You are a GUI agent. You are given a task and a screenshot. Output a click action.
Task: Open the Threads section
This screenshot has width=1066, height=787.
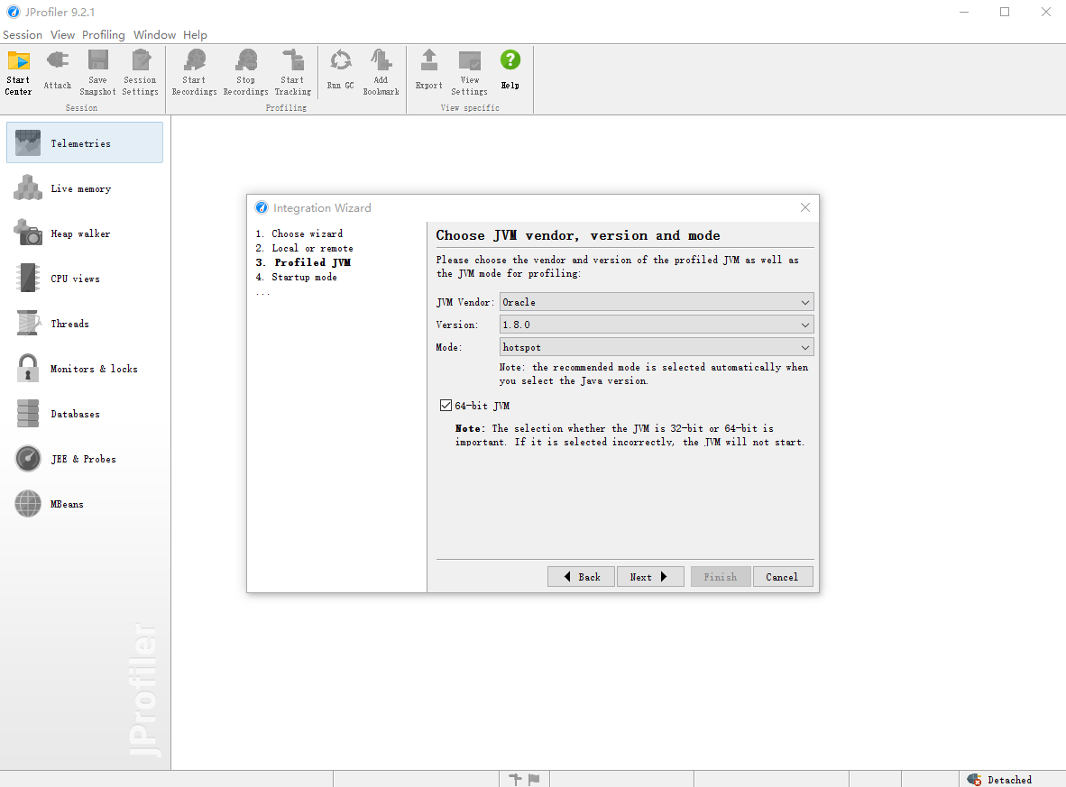[x=85, y=324]
